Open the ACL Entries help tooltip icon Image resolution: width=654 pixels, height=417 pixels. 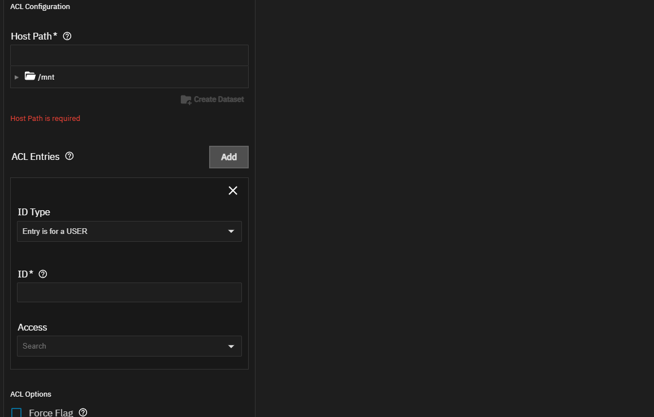coord(70,156)
